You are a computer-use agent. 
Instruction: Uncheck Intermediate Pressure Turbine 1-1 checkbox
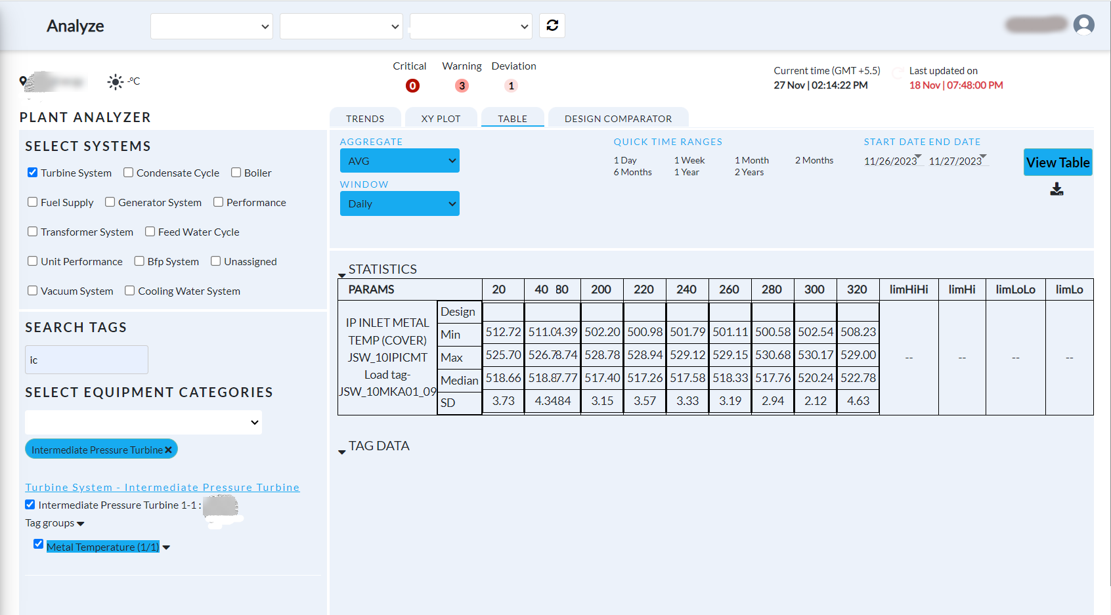pos(30,504)
